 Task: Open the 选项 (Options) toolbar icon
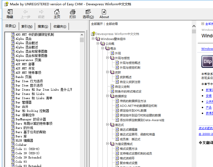pyautogui.click(x=88, y=12)
